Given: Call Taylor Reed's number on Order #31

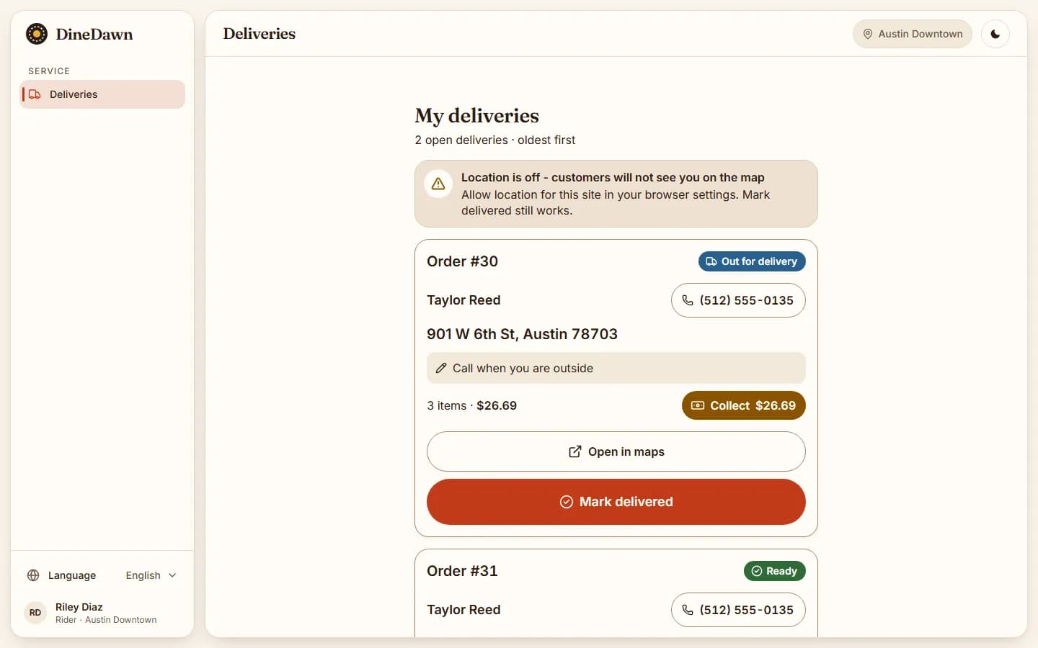Looking at the screenshot, I should click(x=738, y=610).
